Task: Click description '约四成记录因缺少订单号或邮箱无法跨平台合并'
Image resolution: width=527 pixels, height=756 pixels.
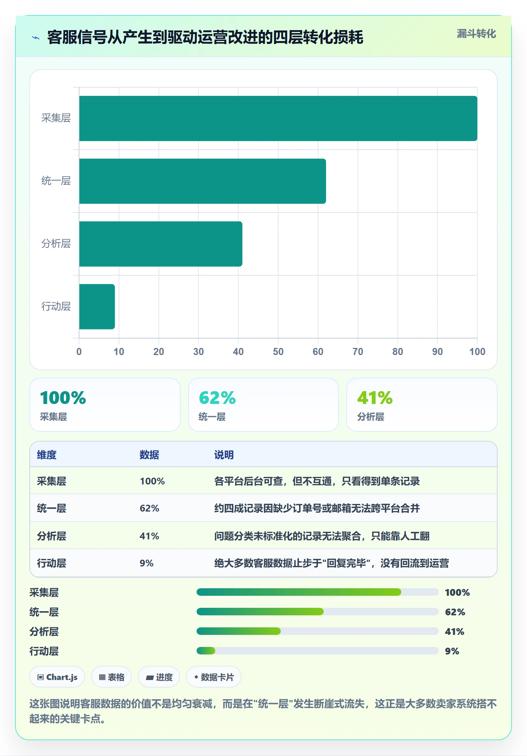Action: (317, 508)
